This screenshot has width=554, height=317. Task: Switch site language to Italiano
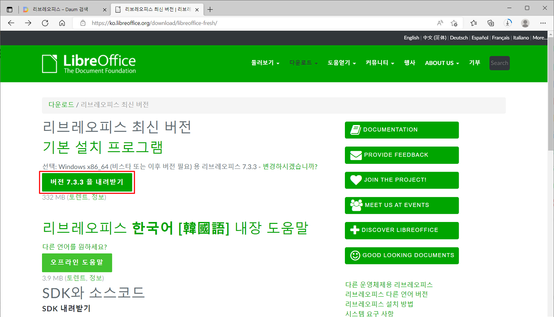click(x=521, y=38)
